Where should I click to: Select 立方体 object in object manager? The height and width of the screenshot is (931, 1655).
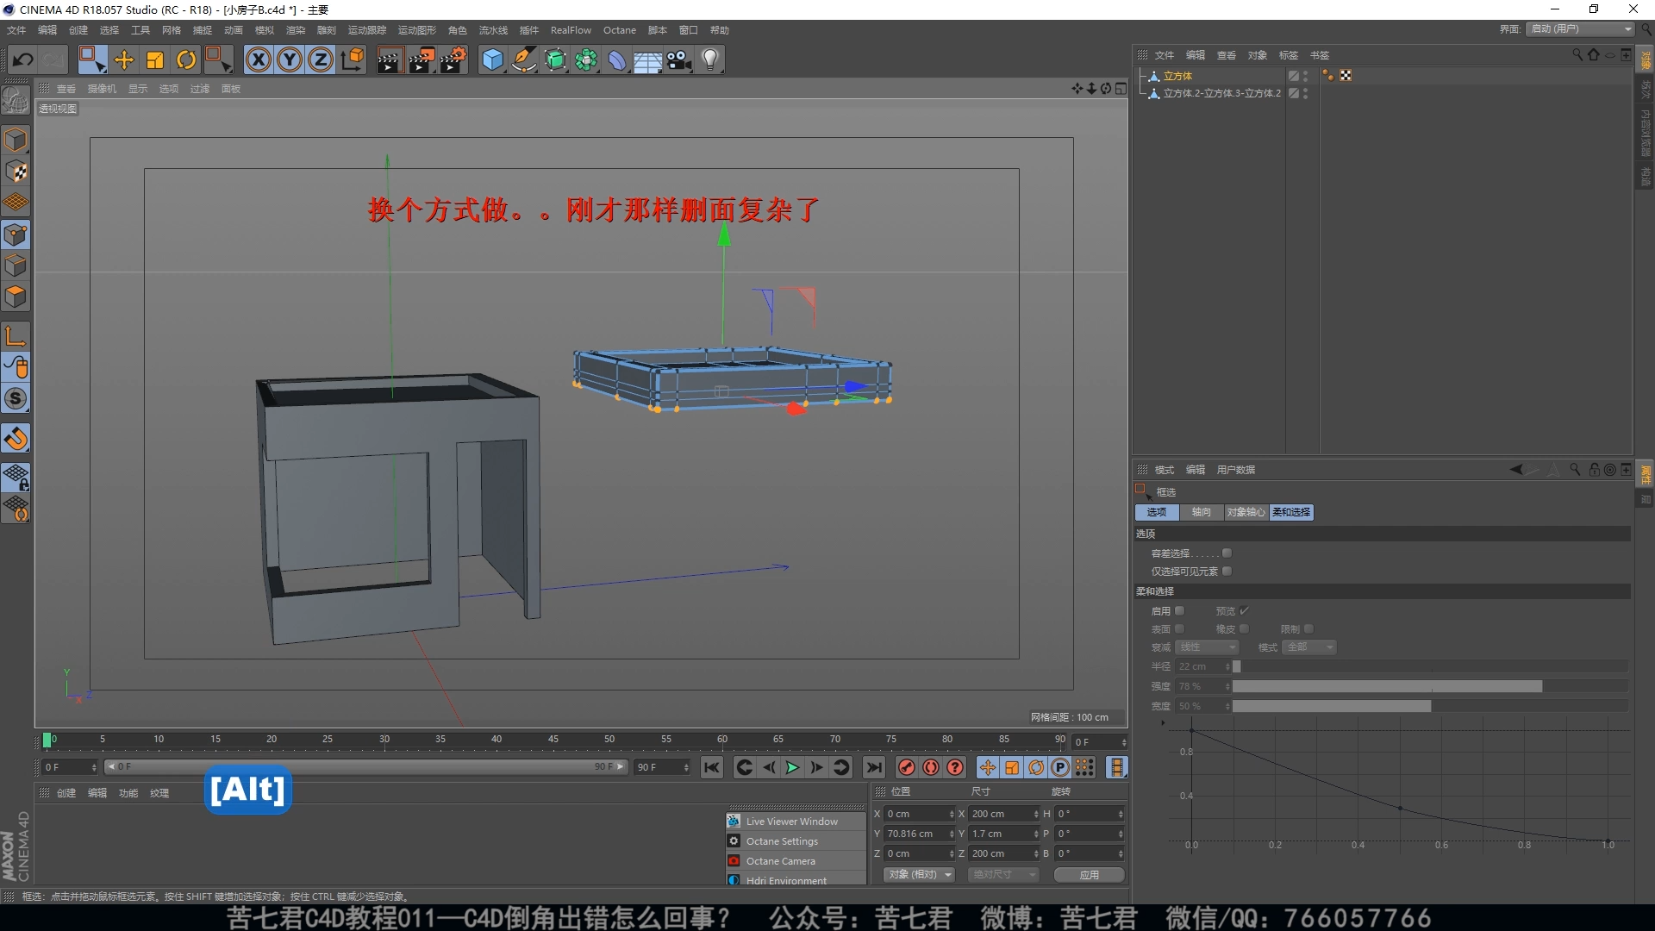[1177, 76]
